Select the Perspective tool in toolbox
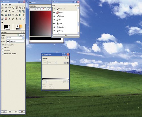 6,15
